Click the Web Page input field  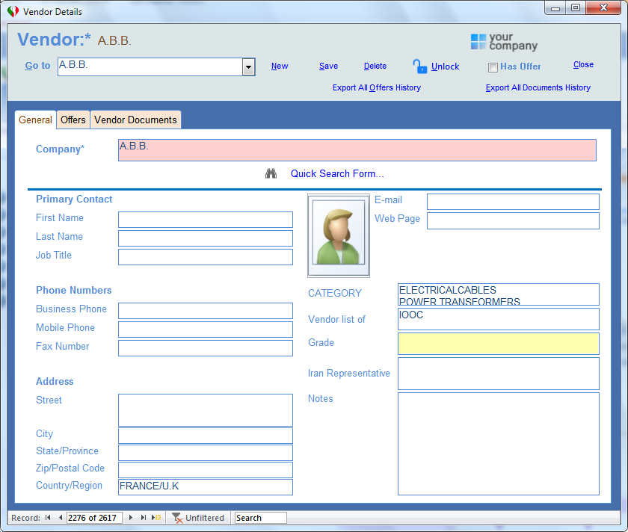coord(513,221)
